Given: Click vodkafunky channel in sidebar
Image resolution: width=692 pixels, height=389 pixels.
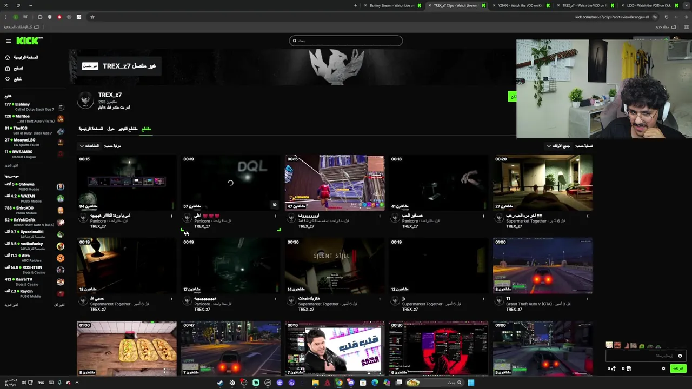Looking at the screenshot, I should pyautogui.click(x=34, y=246).
